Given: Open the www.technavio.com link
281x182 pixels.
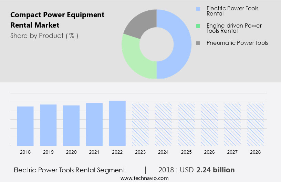Looking at the screenshot, I should pyautogui.click(x=144, y=178).
